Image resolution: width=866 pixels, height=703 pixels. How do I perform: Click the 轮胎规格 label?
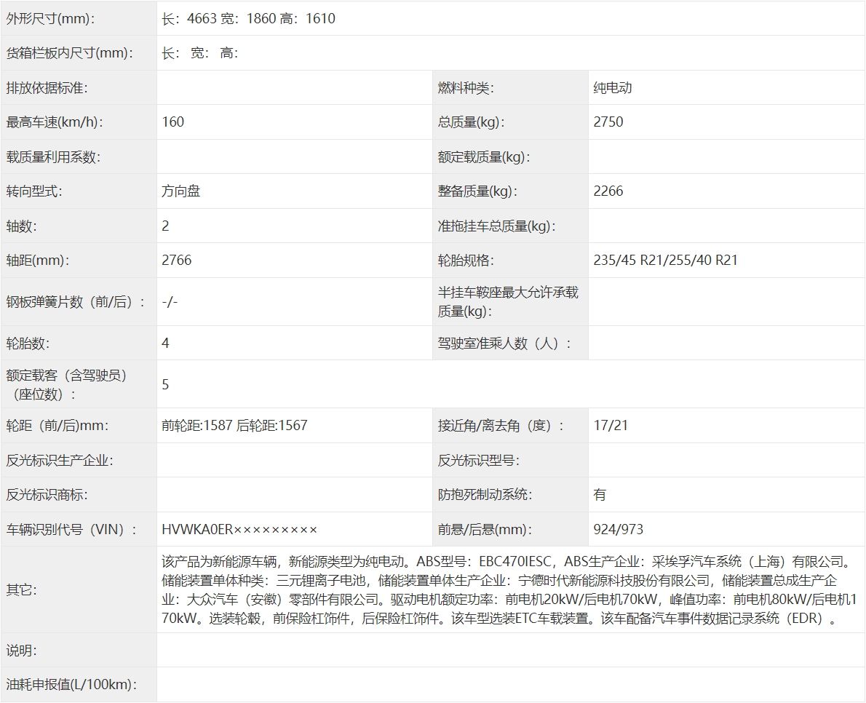pos(466,260)
